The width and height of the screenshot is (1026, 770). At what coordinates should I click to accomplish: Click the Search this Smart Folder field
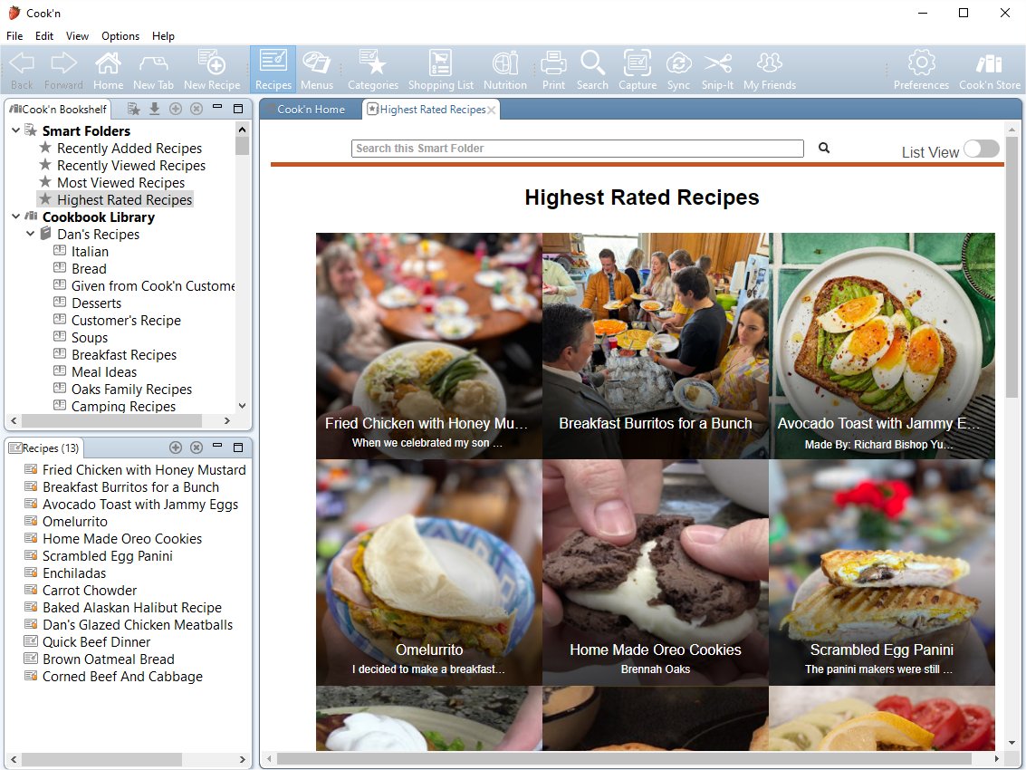577,148
